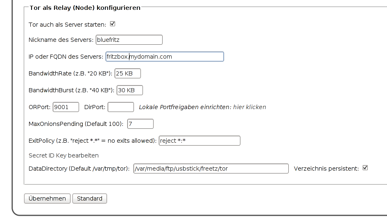Focus the Nickname field containing 'bluefritz'
This screenshot has height=219, width=387.
pyautogui.click(x=129, y=40)
